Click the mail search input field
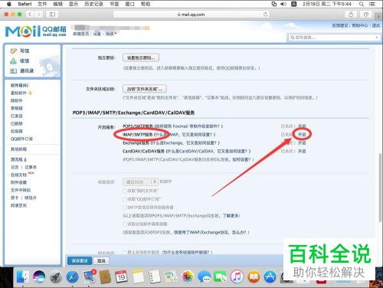The image size is (383, 288). tap(334, 38)
